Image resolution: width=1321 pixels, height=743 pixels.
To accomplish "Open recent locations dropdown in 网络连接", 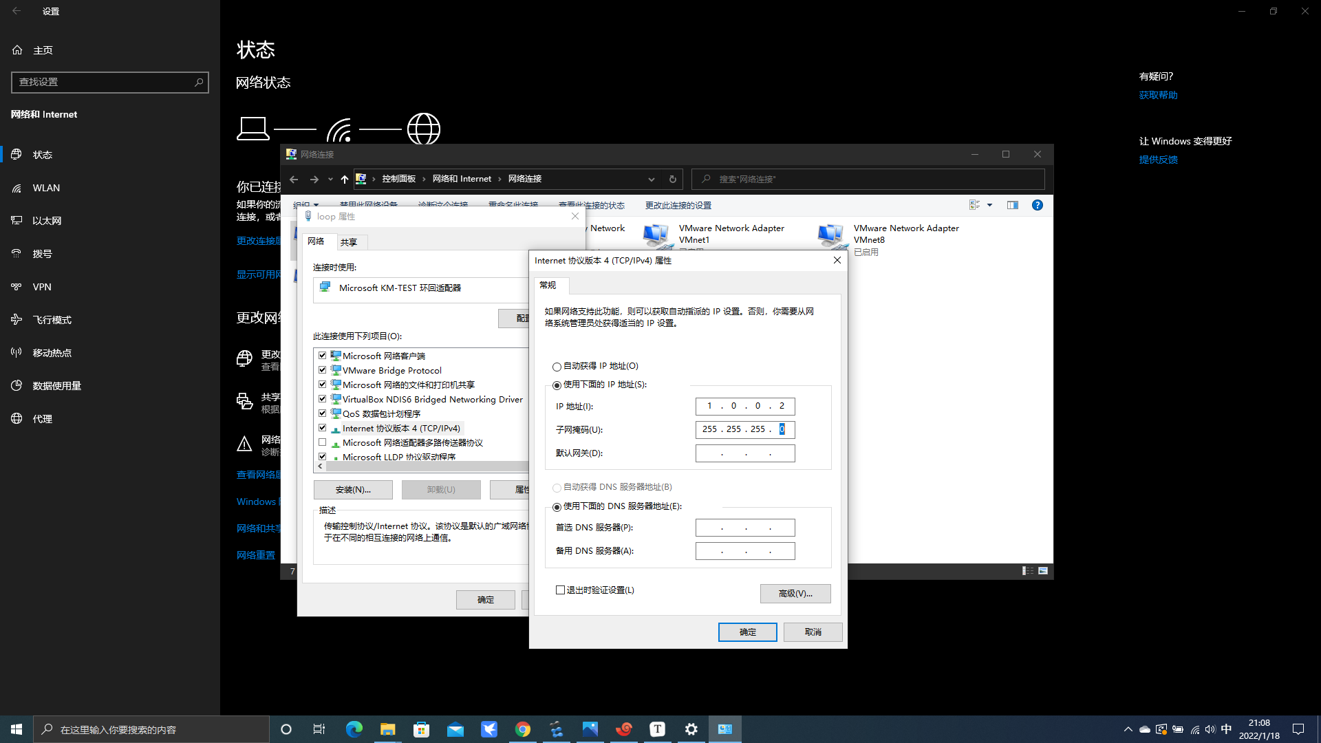I will 330,179.
